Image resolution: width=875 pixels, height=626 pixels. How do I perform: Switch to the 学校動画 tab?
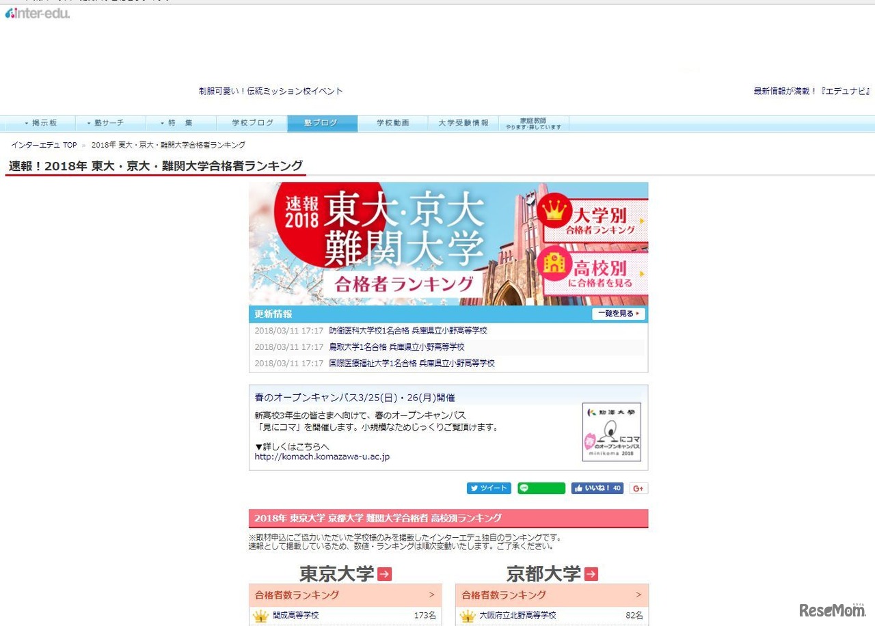392,123
